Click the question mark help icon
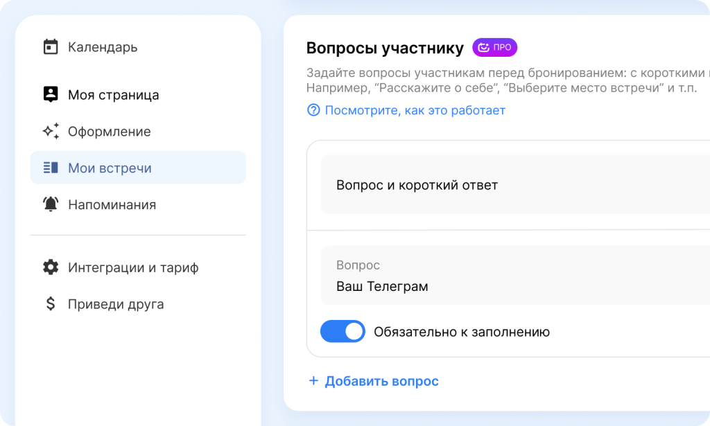Image resolution: width=710 pixels, height=426 pixels. click(x=313, y=110)
